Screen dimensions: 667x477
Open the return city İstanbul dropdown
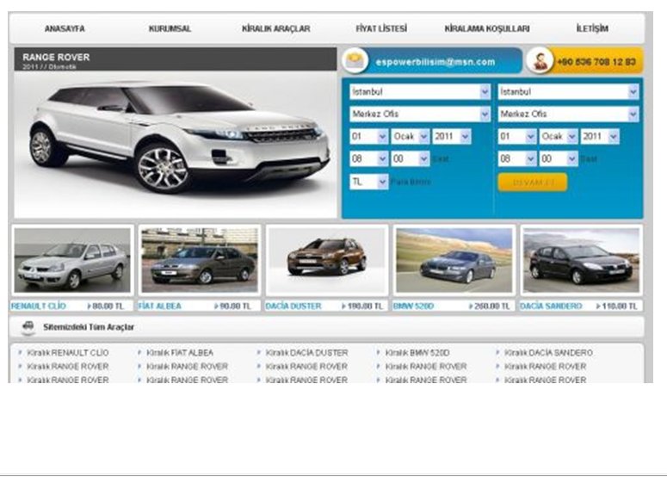[x=568, y=91]
